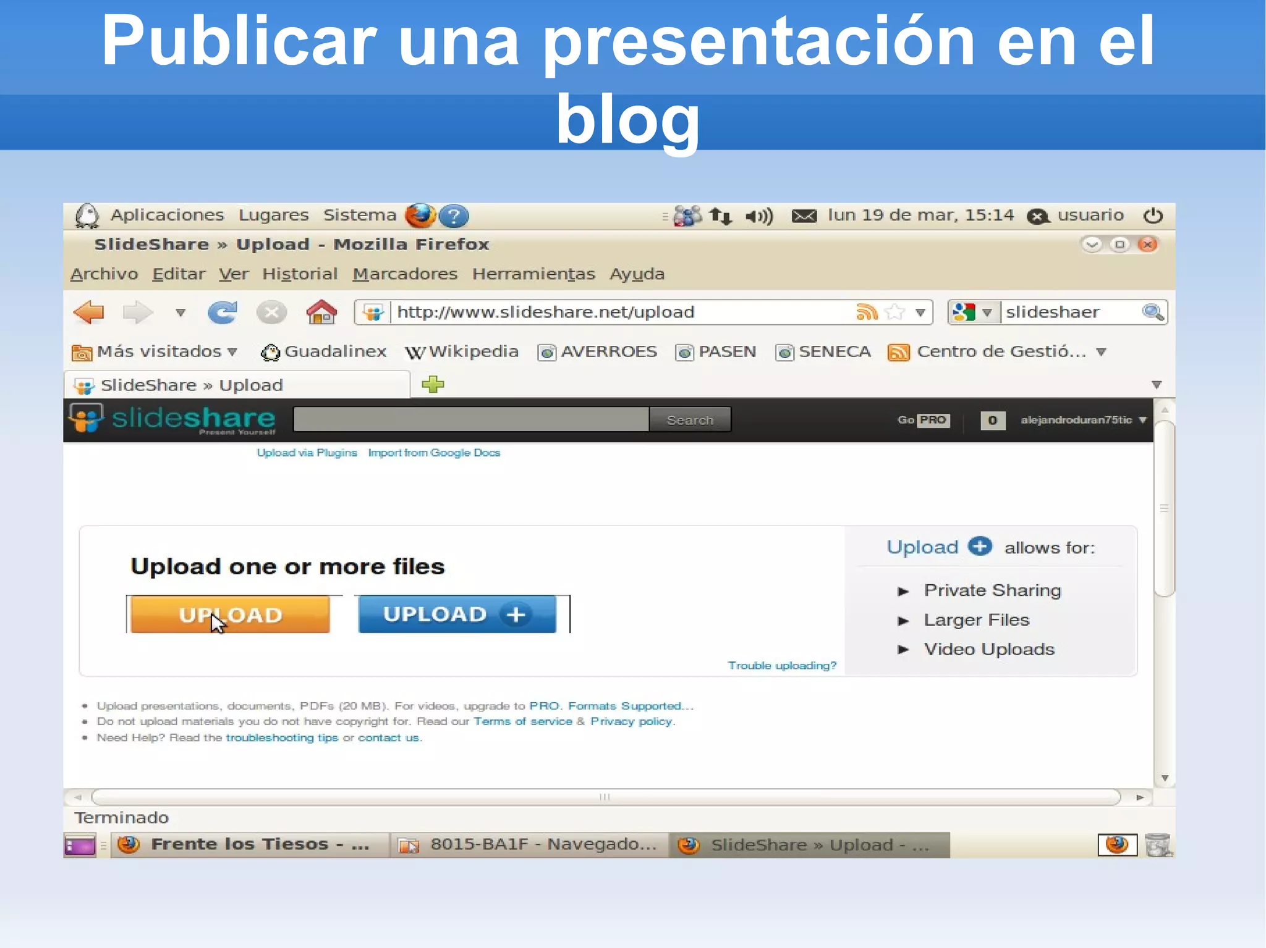
Task: Open the history dropdown arrow beside forward button
Action: [x=181, y=313]
